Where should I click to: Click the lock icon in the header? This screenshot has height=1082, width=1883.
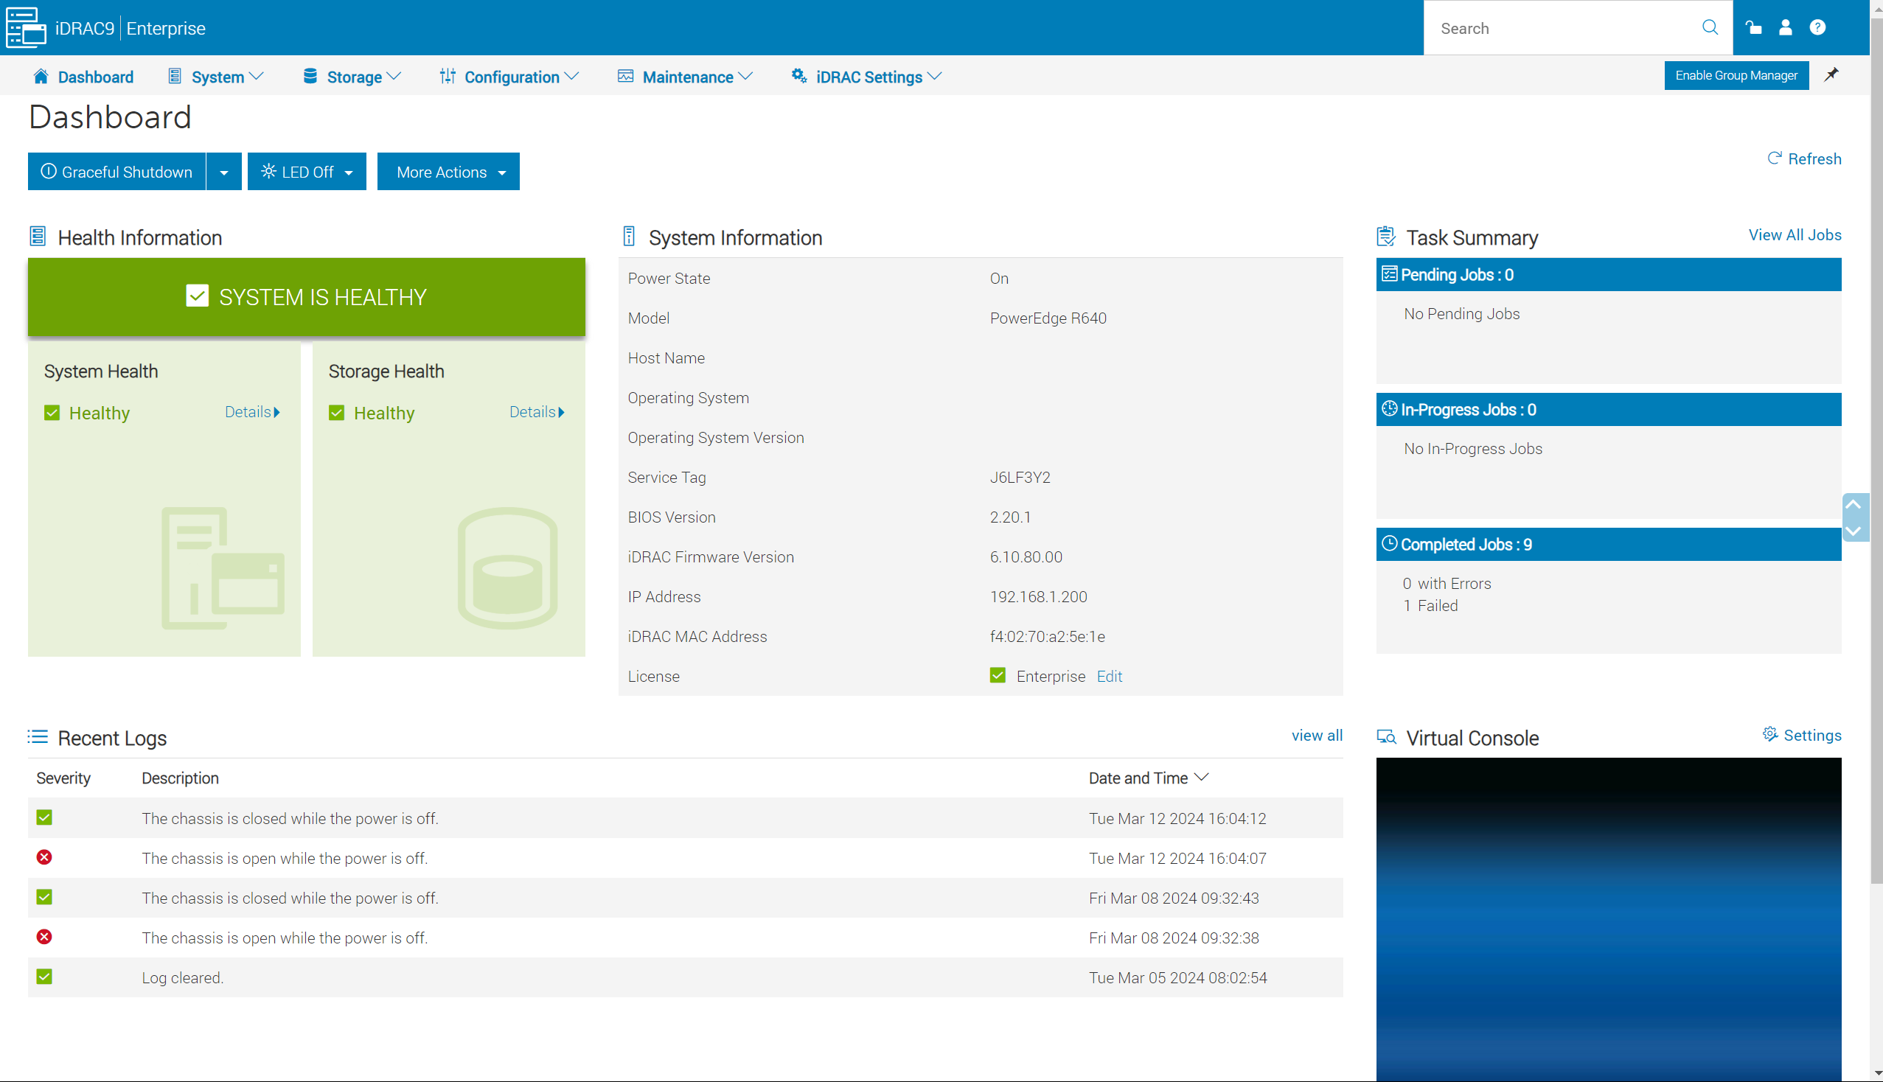click(x=1754, y=27)
